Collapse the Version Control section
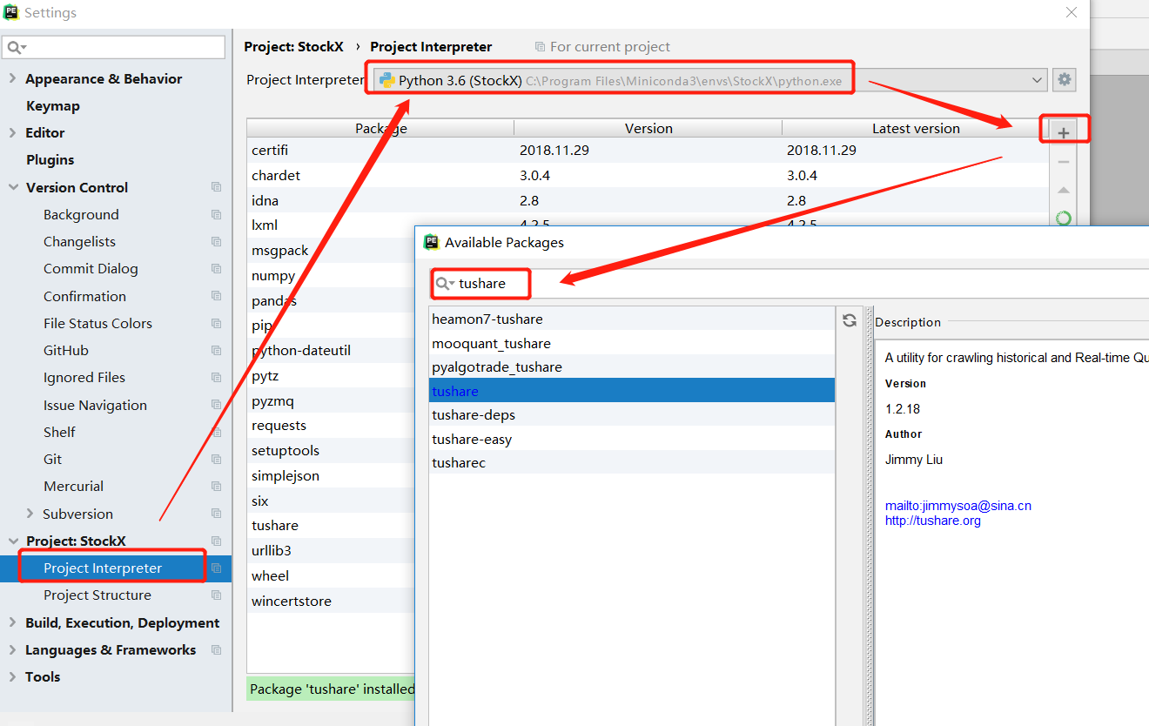Image resolution: width=1149 pixels, height=726 pixels. coord(13,187)
